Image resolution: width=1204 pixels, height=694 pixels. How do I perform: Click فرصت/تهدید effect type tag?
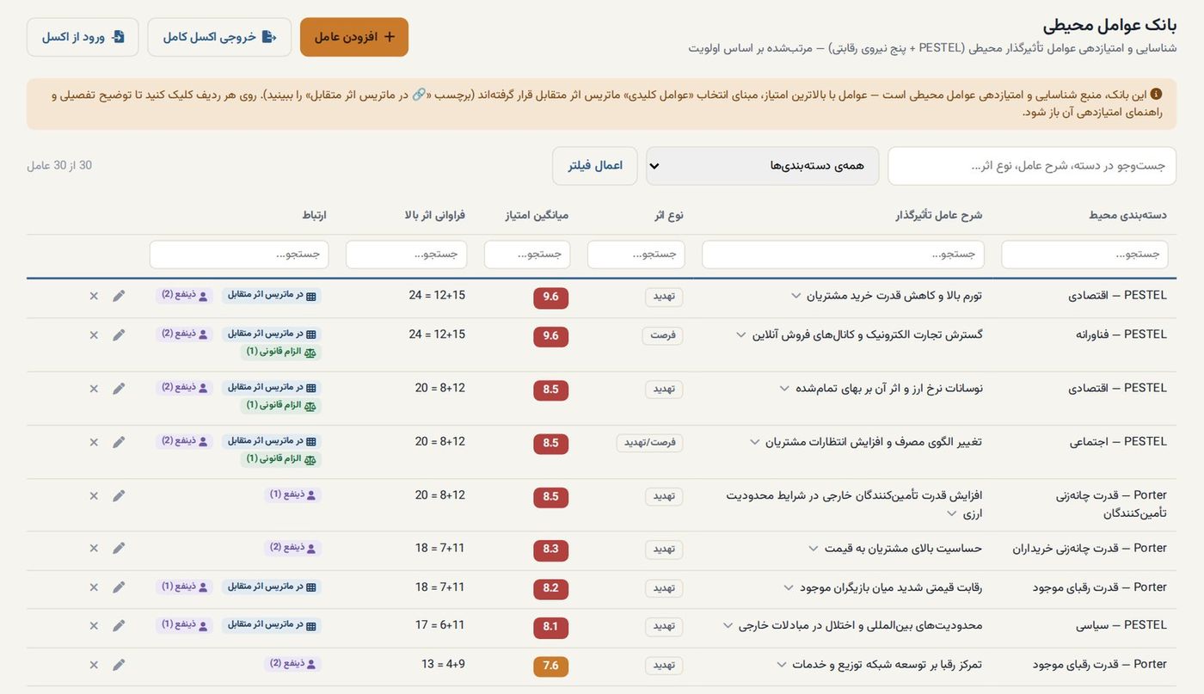tap(649, 443)
